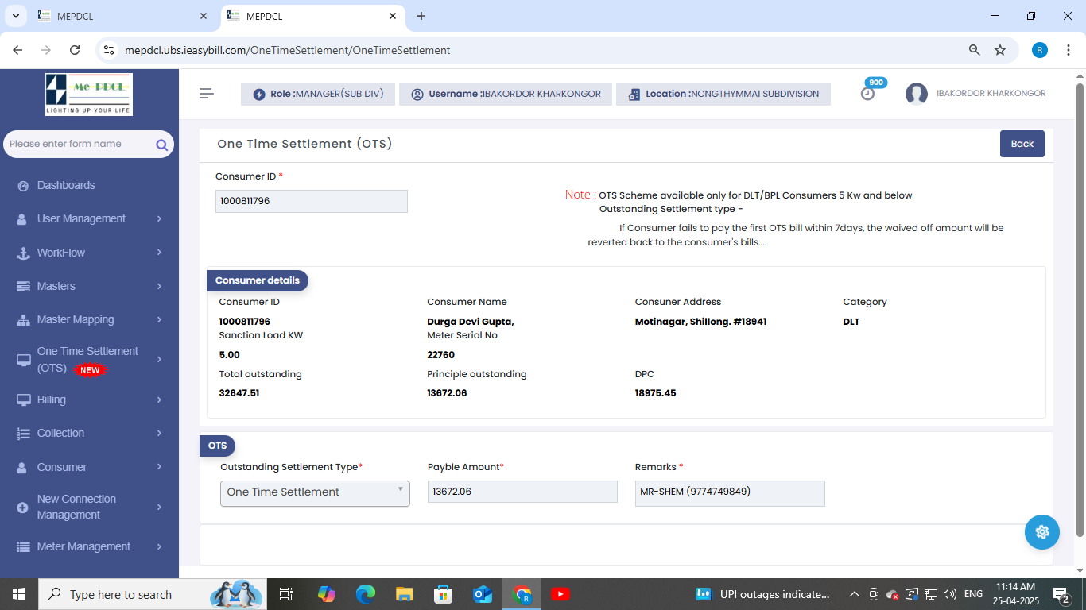This screenshot has width=1086, height=610.
Task: Click the Payble Amount field
Action: [x=522, y=492]
